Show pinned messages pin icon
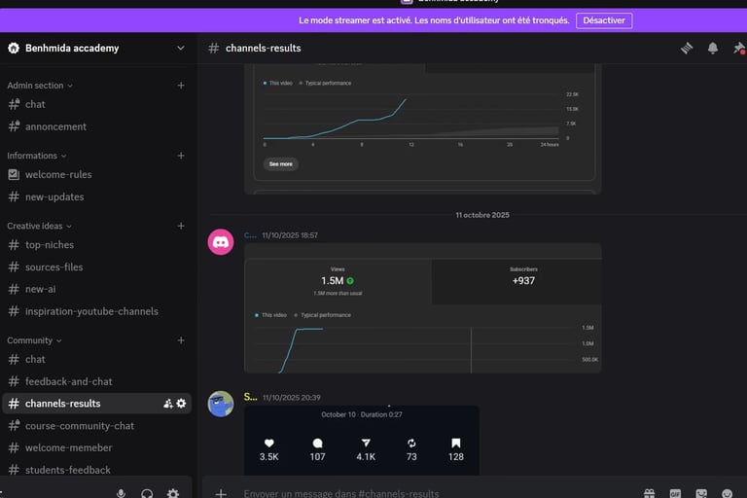 tap(738, 48)
